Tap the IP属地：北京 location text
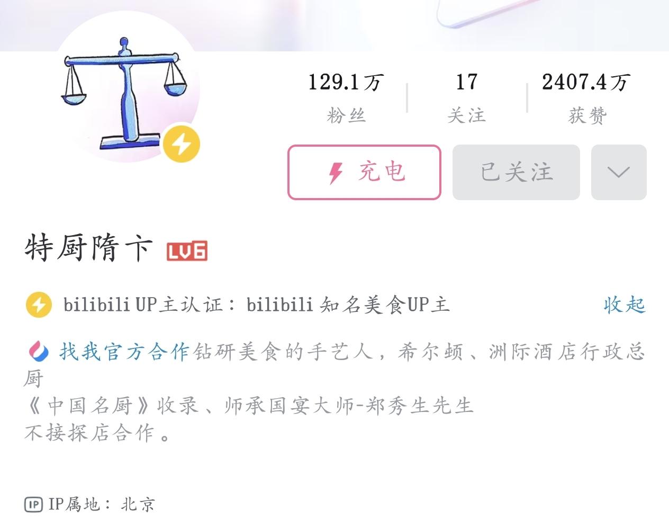Image resolution: width=669 pixels, height=529 pixels. click(101, 504)
